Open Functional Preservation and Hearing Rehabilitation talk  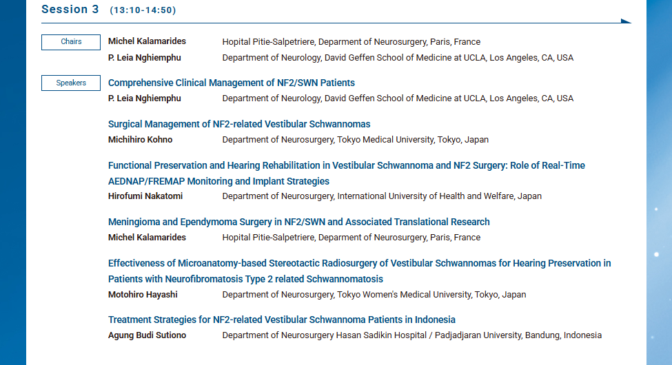(x=347, y=165)
